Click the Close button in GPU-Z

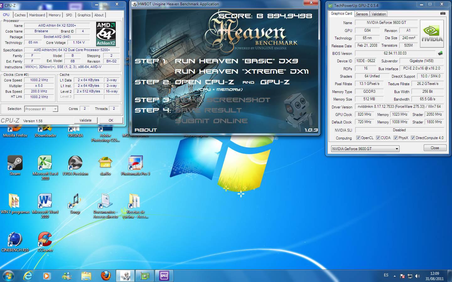click(435, 148)
